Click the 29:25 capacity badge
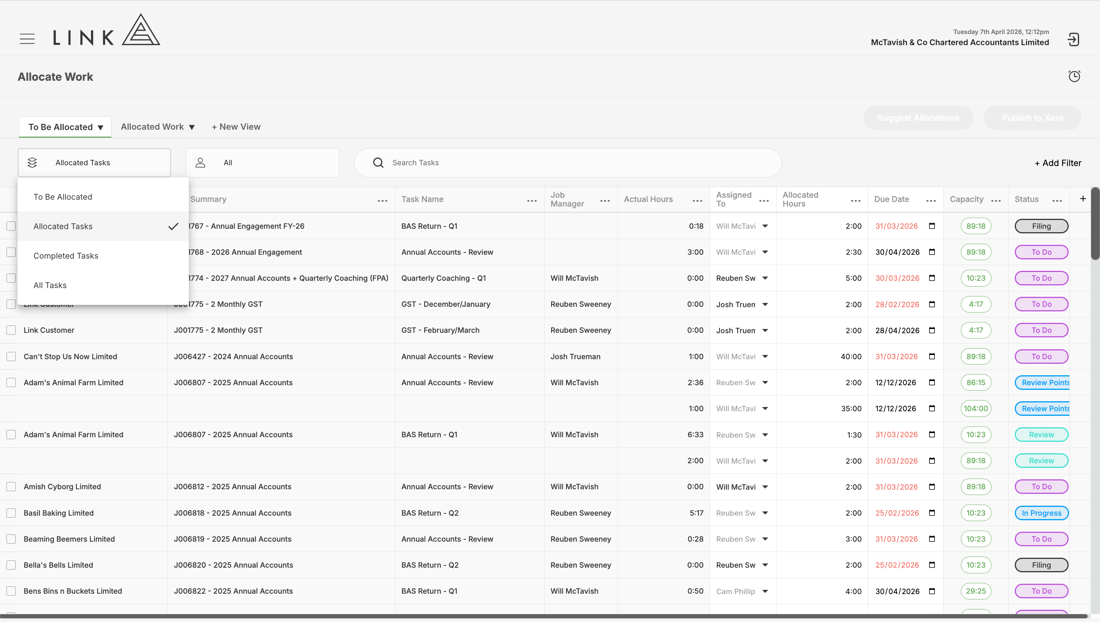 [976, 591]
